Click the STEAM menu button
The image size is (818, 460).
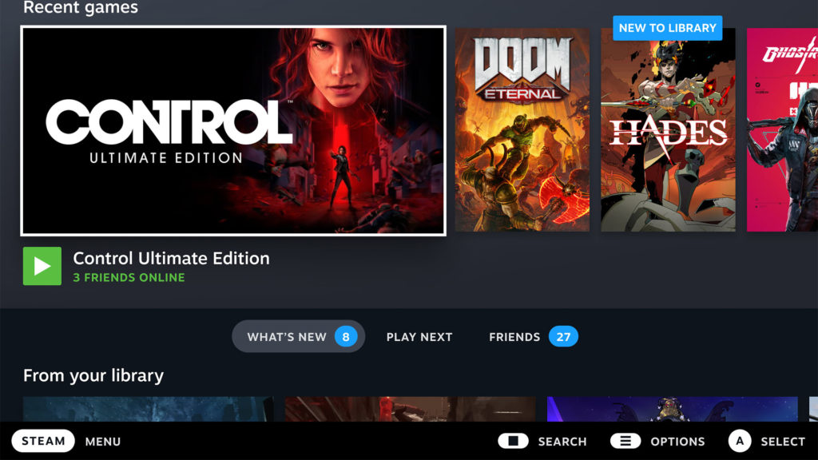coord(43,441)
